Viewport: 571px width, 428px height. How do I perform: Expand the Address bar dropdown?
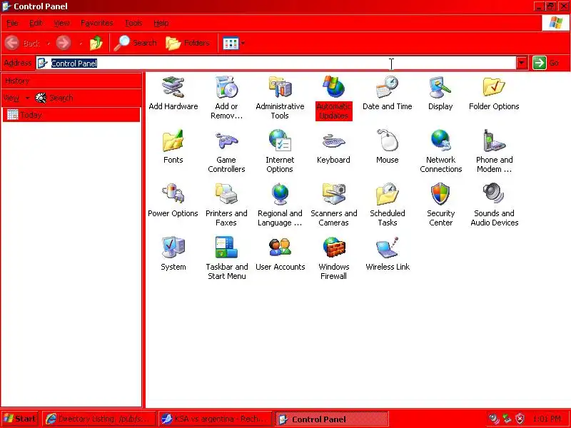click(522, 63)
